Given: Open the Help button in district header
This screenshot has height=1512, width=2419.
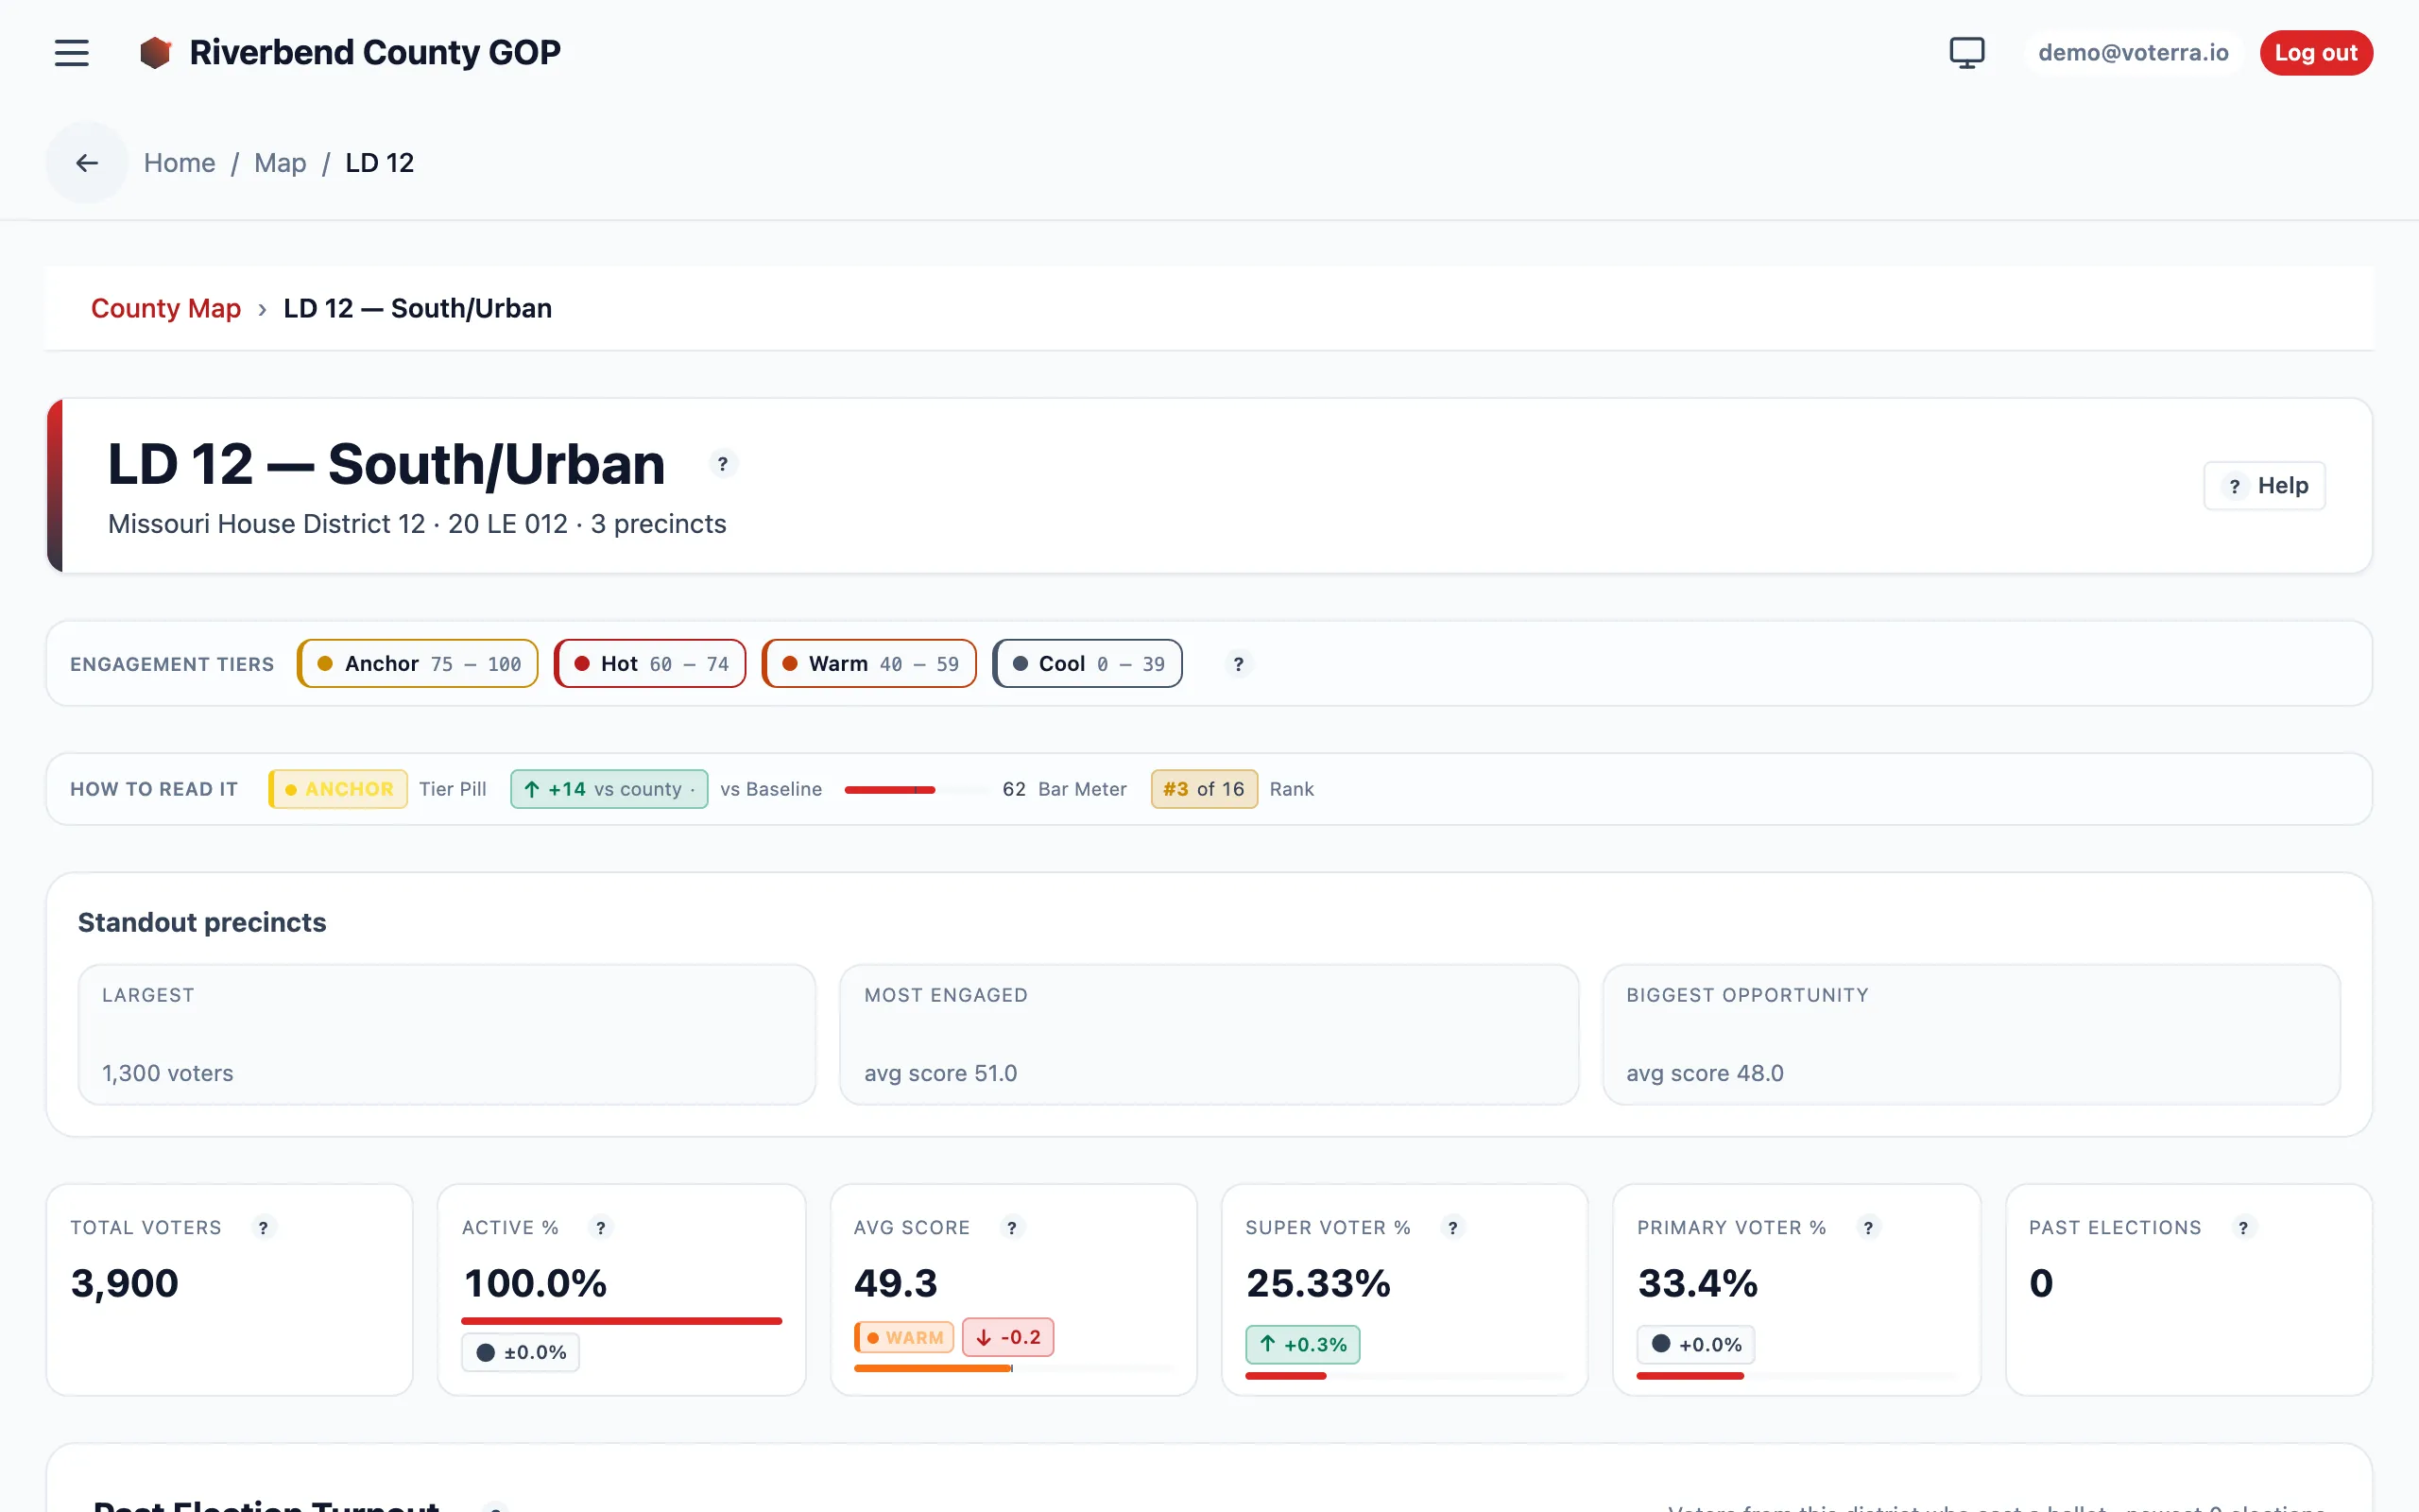Looking at the screenshot, I should click(2264, 486).
